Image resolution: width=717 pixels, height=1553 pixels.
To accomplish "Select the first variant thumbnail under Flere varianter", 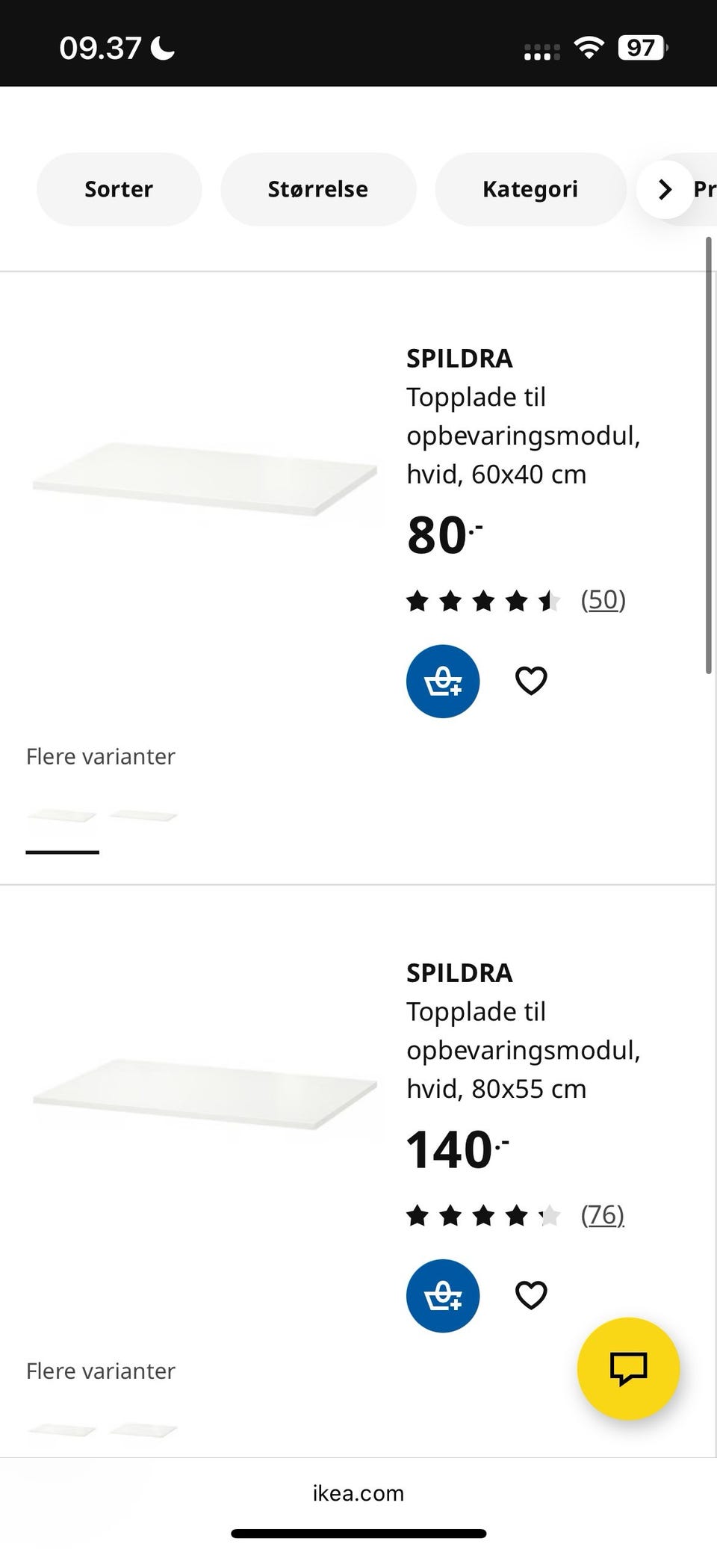I will (62, 815).
